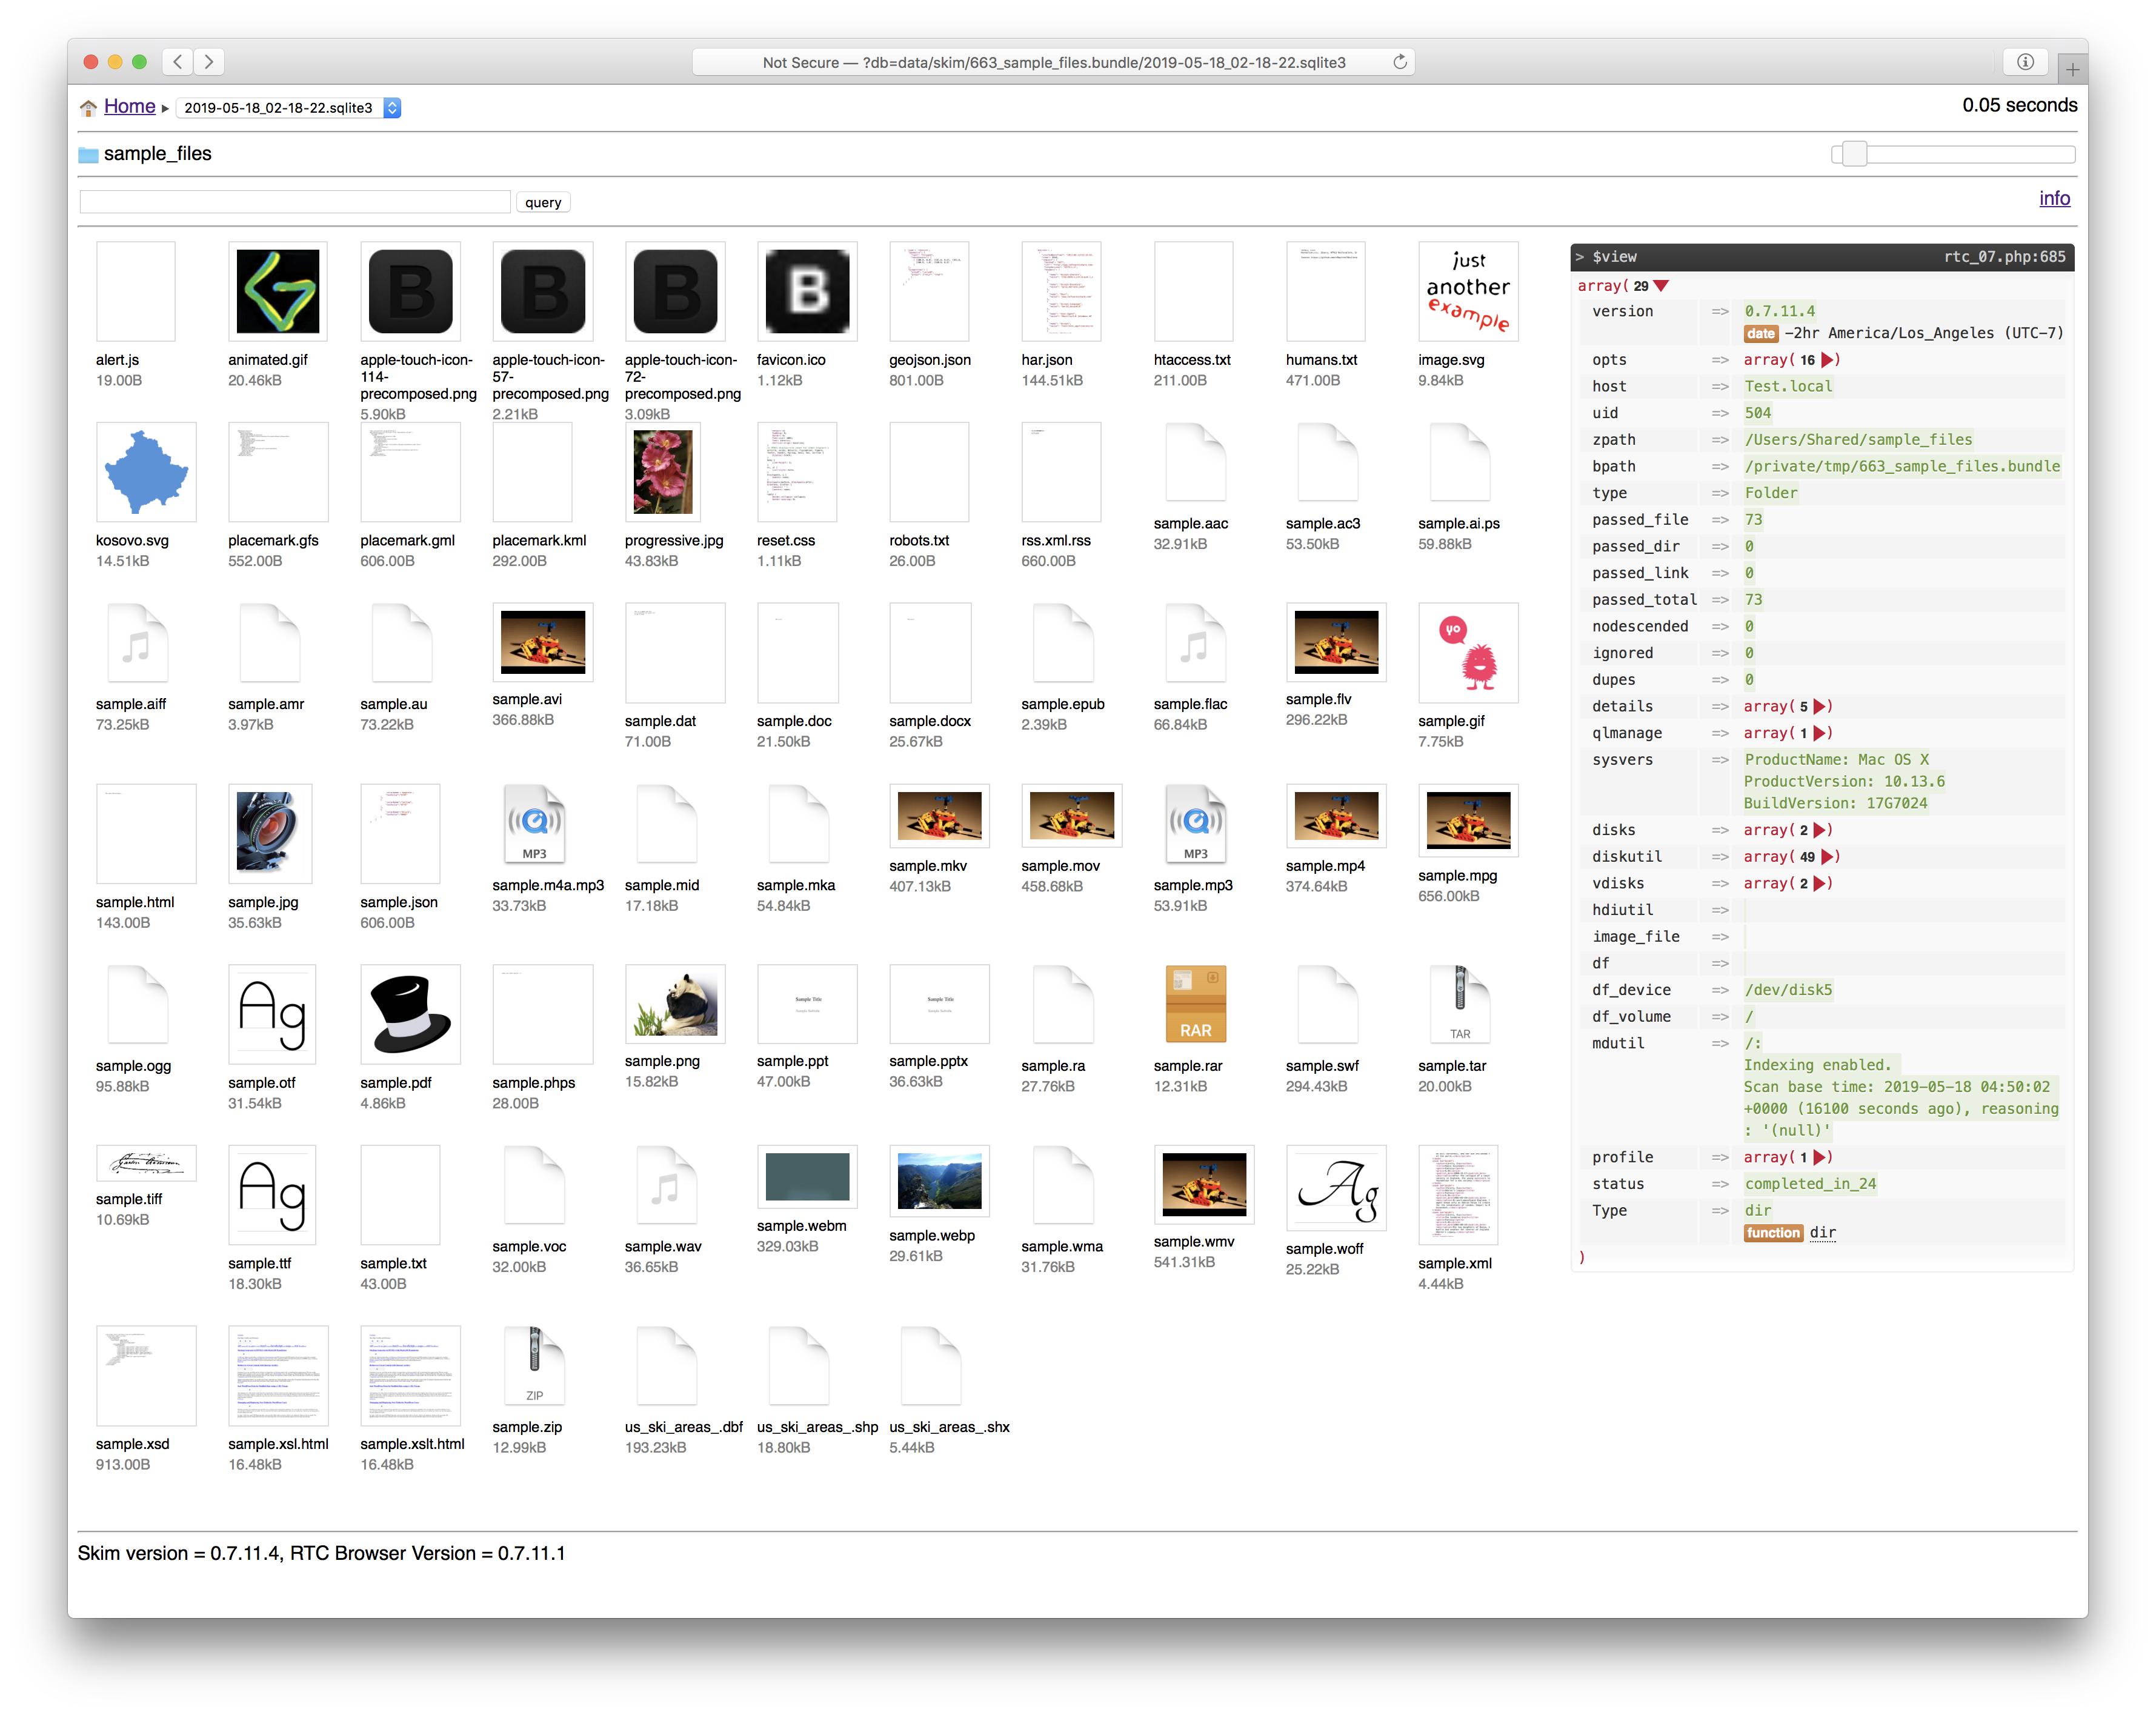Click the browser back arrow button
The width and height of the screenshot is (2156, 1715).
(x=178, y=62)
